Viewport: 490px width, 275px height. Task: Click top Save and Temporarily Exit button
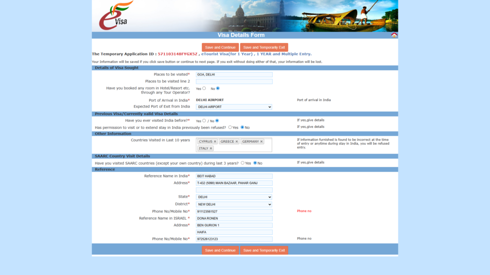(x=264, y=47)
